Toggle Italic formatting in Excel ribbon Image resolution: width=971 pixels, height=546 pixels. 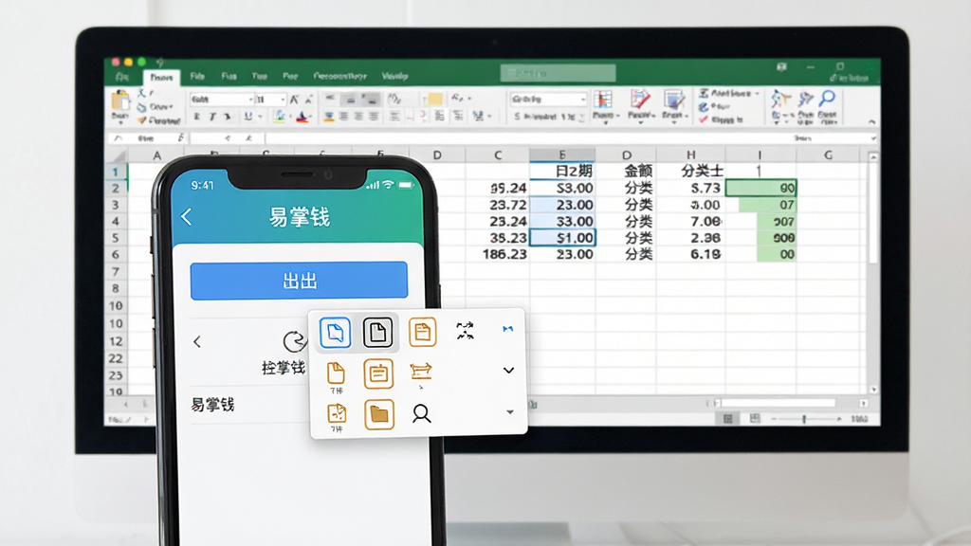[x=212, y=117]
